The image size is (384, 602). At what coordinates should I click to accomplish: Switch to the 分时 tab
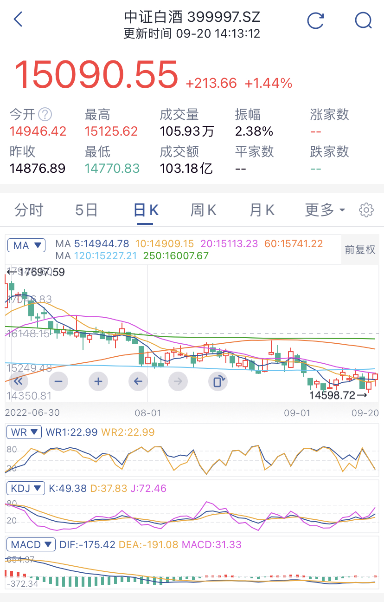tap(29, 210)
